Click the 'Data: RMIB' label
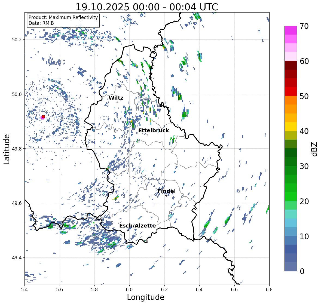Screen dimensions: 321x304 coord(41,23)
